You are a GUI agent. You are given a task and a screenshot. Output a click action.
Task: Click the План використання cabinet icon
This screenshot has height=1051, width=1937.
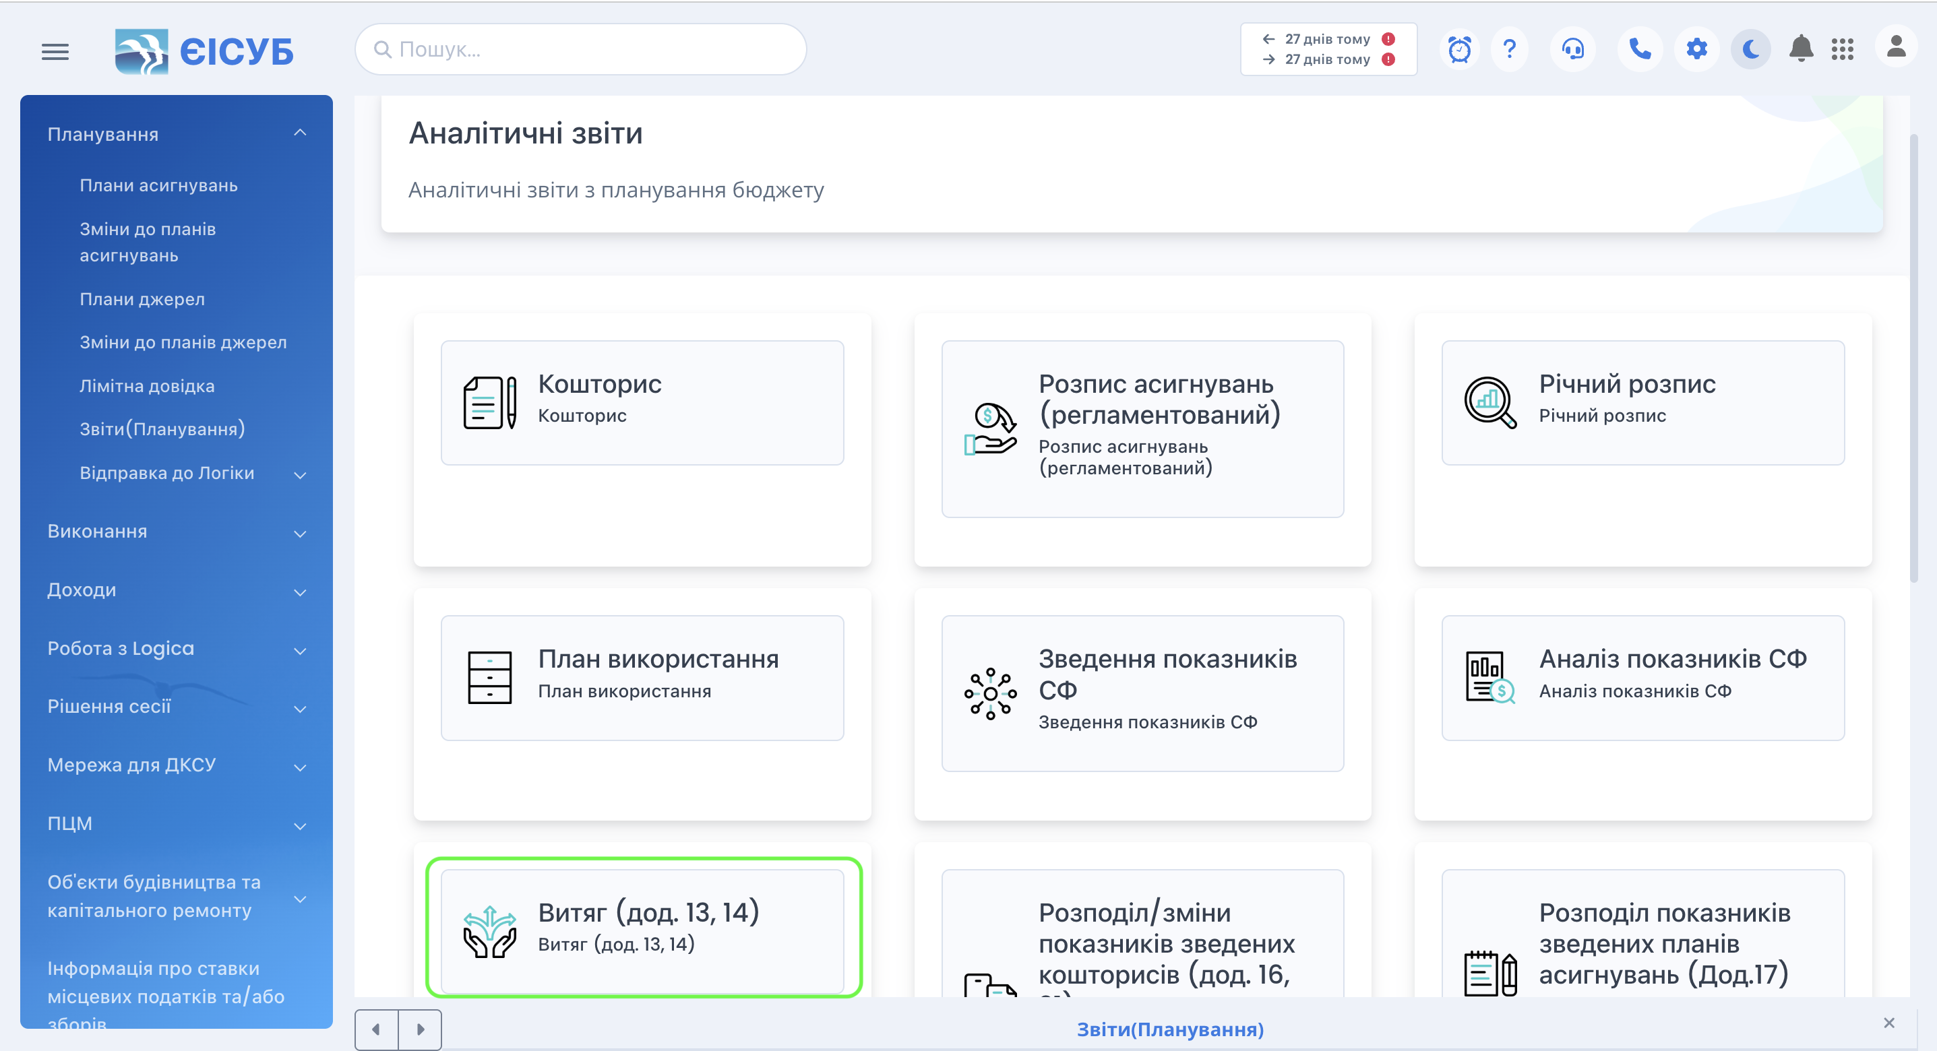click(x=489, y=677)
